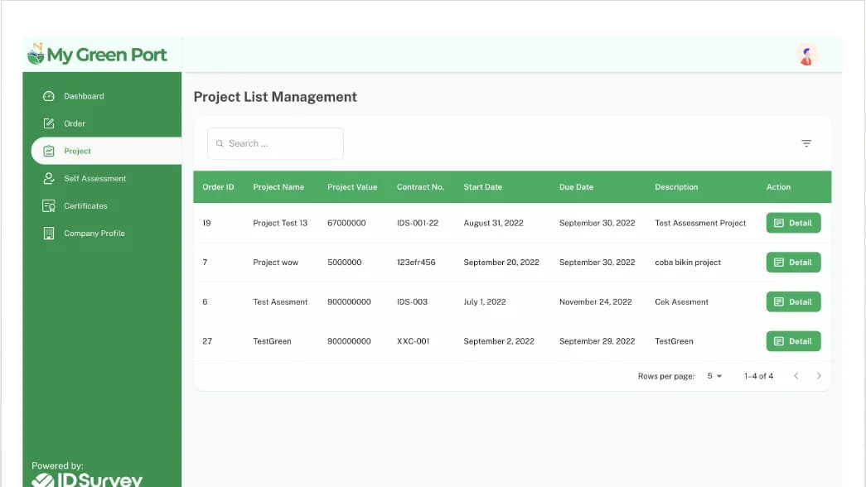This screenshot has height=487, width=866.
Task: Click the My Green Port logo
Action: (x=97, y=54)
